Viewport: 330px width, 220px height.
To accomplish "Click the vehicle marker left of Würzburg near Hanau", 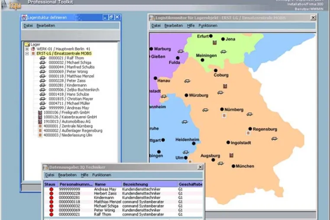I will [x=187, y=81].
